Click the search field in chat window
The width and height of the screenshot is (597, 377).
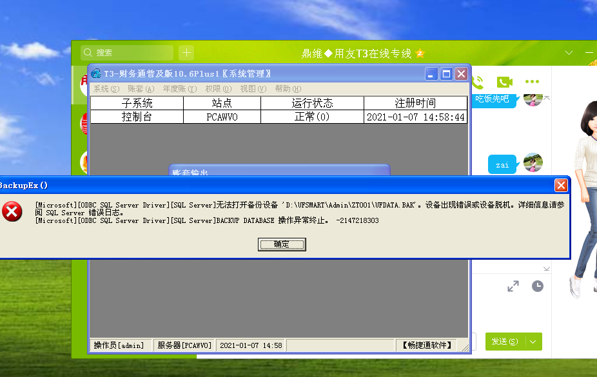tap(127, 52)
